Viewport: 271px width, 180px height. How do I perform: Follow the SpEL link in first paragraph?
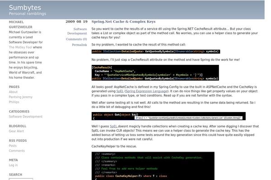(120, 91)
